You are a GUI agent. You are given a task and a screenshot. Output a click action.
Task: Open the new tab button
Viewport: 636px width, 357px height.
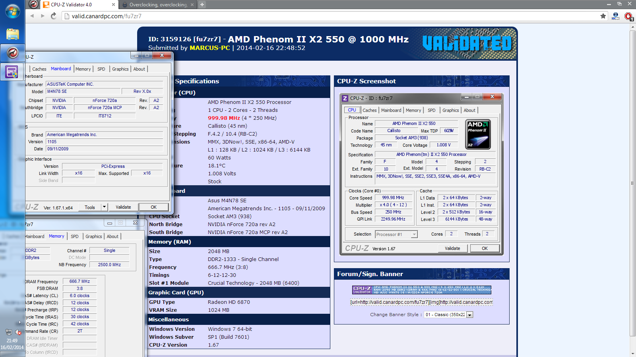coord(202,5)
